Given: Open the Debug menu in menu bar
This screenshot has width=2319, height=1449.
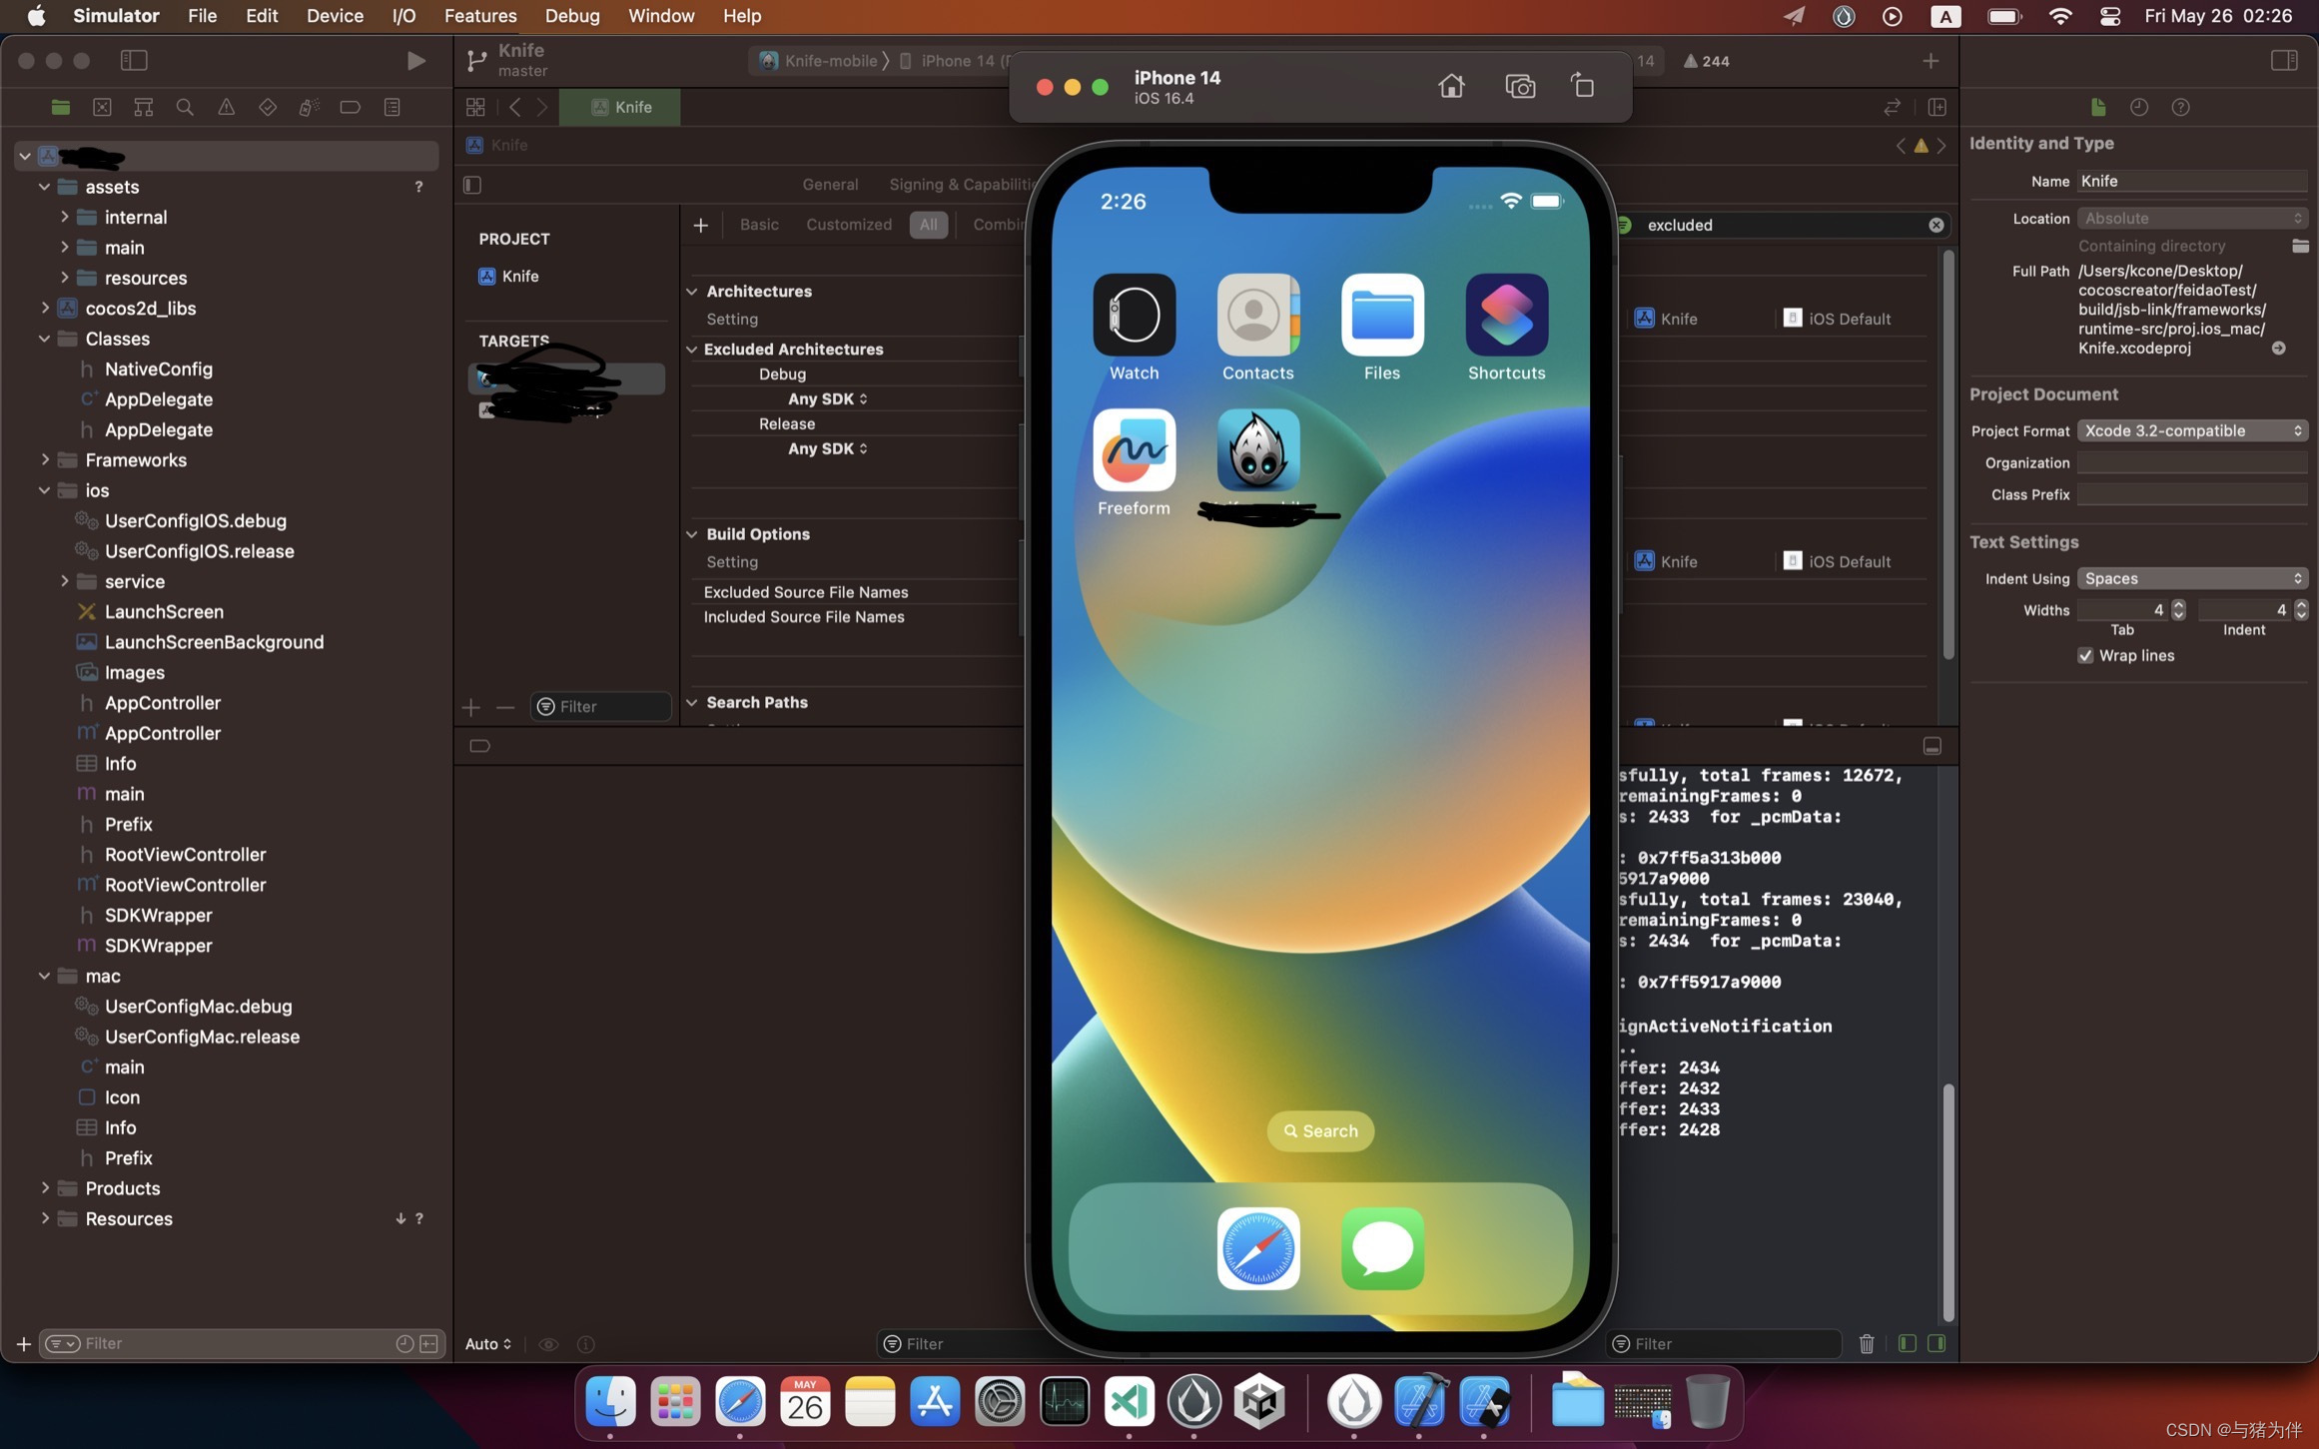Looking at the screenshot, I should [572, 16].
